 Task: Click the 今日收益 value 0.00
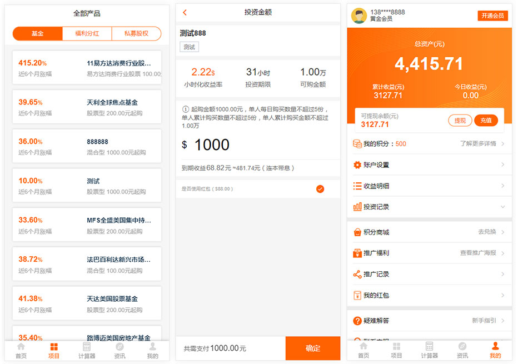click(470, 96)
